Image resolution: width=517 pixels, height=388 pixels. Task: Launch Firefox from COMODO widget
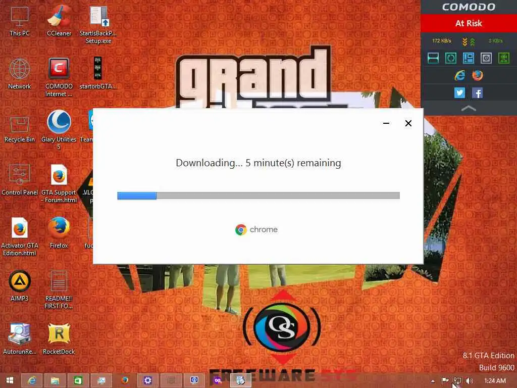pyautogui.click(x=478, y=76)
